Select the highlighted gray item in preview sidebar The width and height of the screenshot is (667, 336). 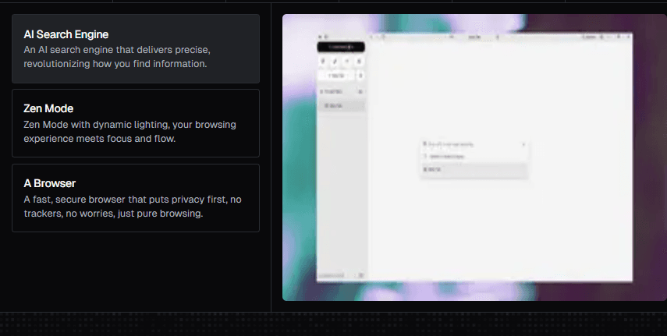(x=341, y=104)
